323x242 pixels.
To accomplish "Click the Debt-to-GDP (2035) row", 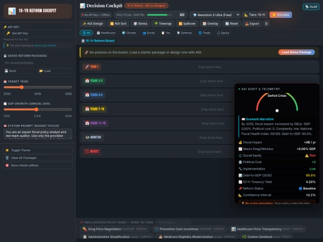I will [277, 175].
